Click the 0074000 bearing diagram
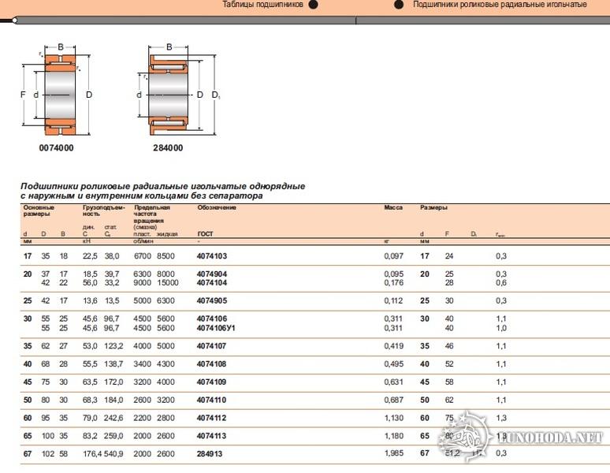This screenshot has width=610, height=473. (57, 91)
